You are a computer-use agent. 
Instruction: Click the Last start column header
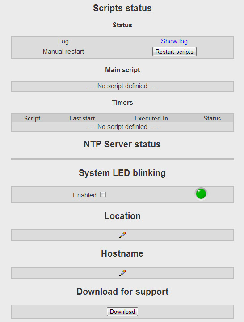82,118
